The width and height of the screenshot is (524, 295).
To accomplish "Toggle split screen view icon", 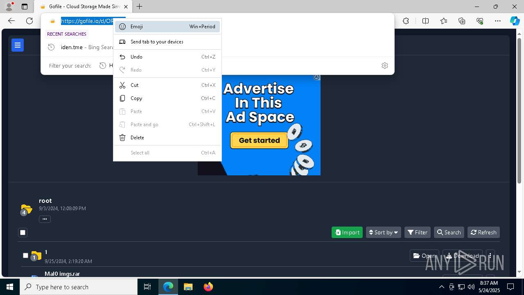I will click(425, 21).
